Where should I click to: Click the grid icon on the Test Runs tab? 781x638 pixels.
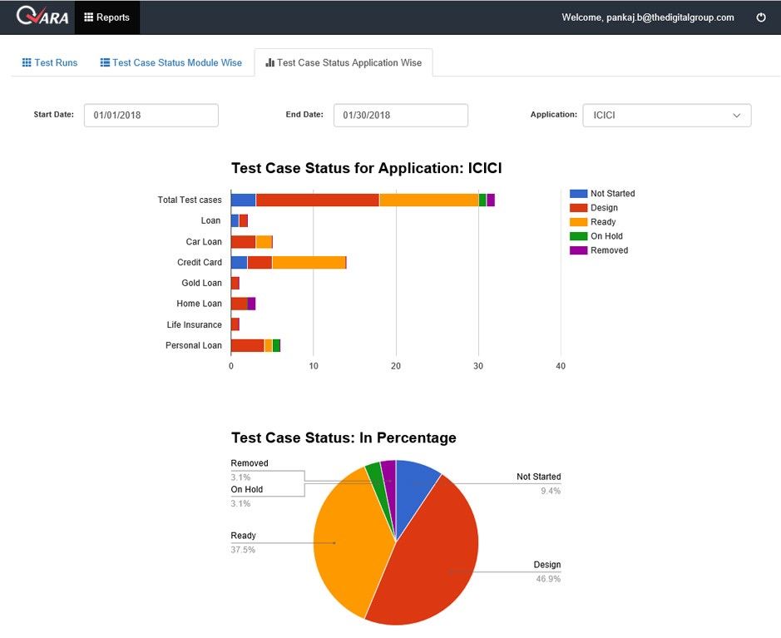(x=23, y=62)
